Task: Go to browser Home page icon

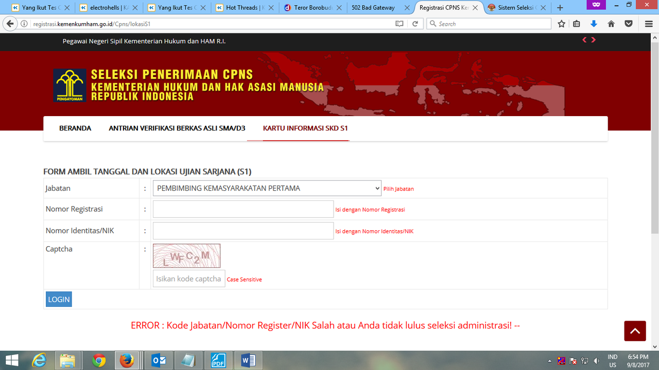Action: point(611,24)
